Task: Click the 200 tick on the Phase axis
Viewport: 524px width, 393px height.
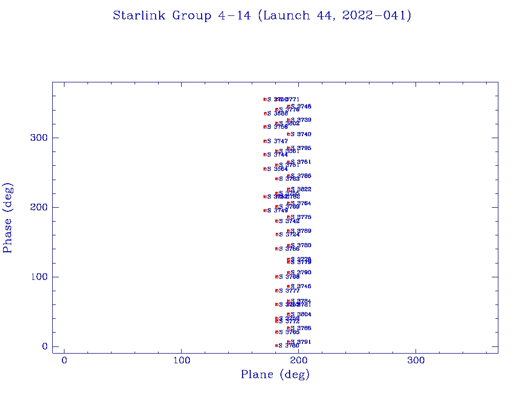Action: click(x=39, y=207)
